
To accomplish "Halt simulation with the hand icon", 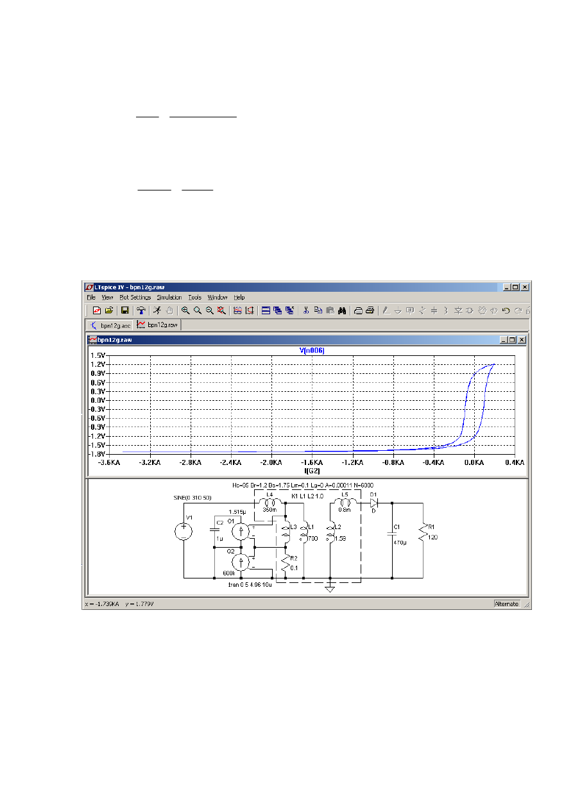I will click(169, 310).
